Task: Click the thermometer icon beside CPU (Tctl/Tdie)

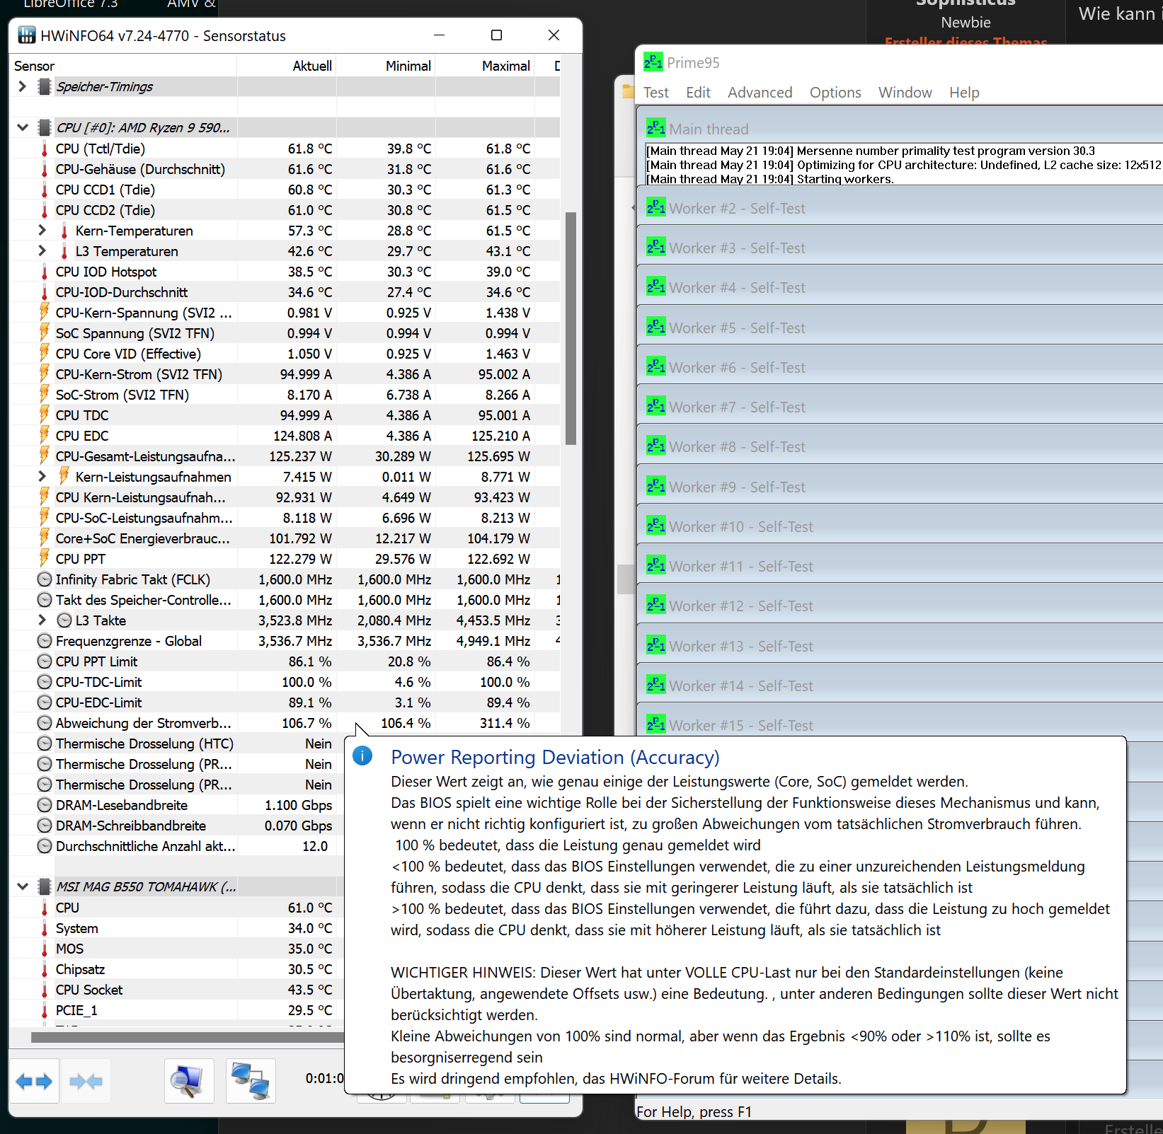Action: (x=44, y=149)
